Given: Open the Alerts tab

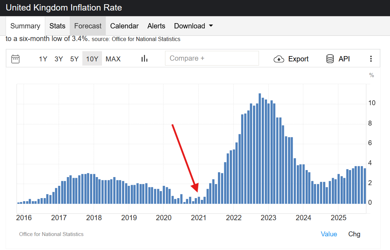Looking at the screenshot, I should (x=156, y=26).
